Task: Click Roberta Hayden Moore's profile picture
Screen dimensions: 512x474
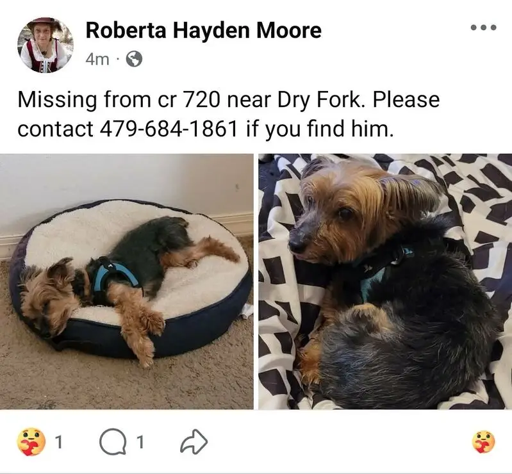Action: (45, 45)
